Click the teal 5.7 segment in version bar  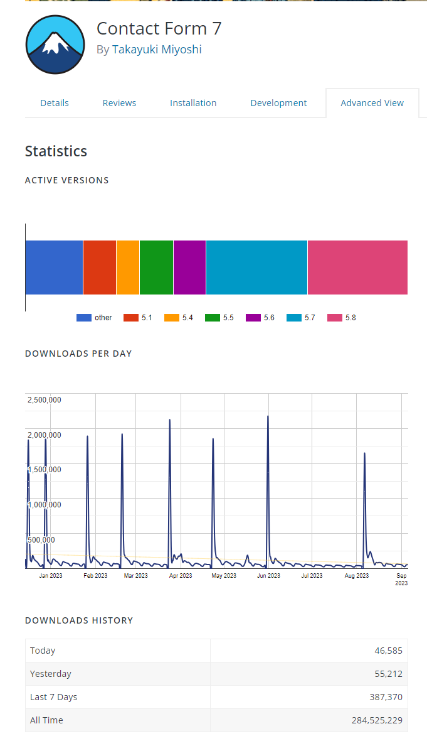pos(256,268)
